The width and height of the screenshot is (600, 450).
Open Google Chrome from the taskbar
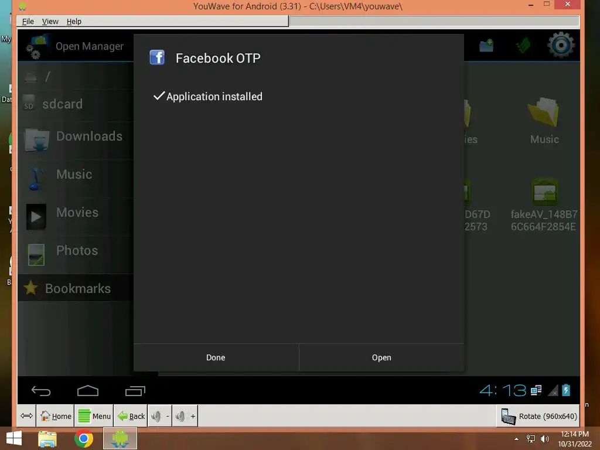[x=83, y=438]
